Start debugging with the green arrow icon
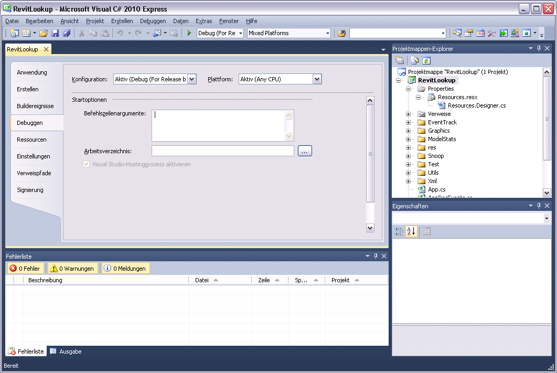 [189, 33]
